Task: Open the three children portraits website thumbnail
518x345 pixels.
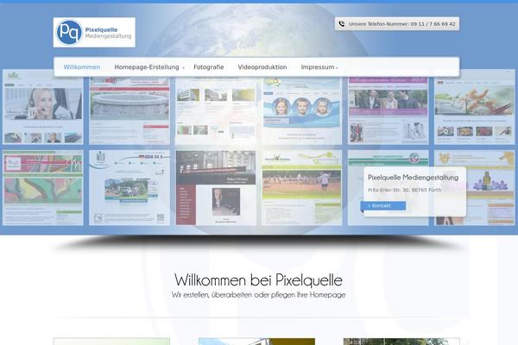Action: pos(301,111)
